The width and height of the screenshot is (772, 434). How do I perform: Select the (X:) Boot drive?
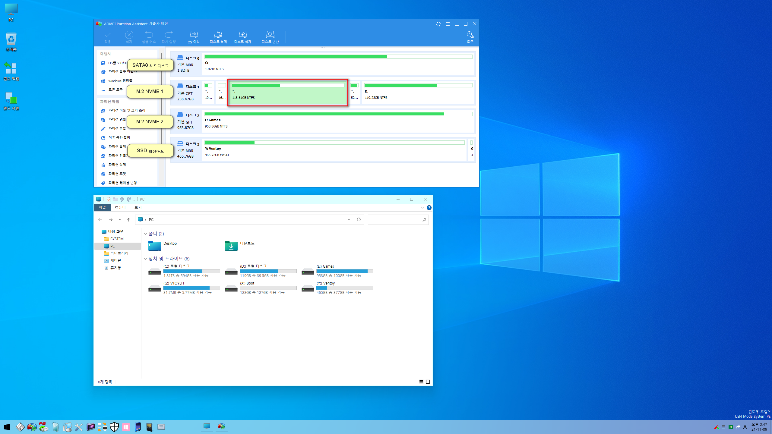pyautogui.click(x=261, y=288)
